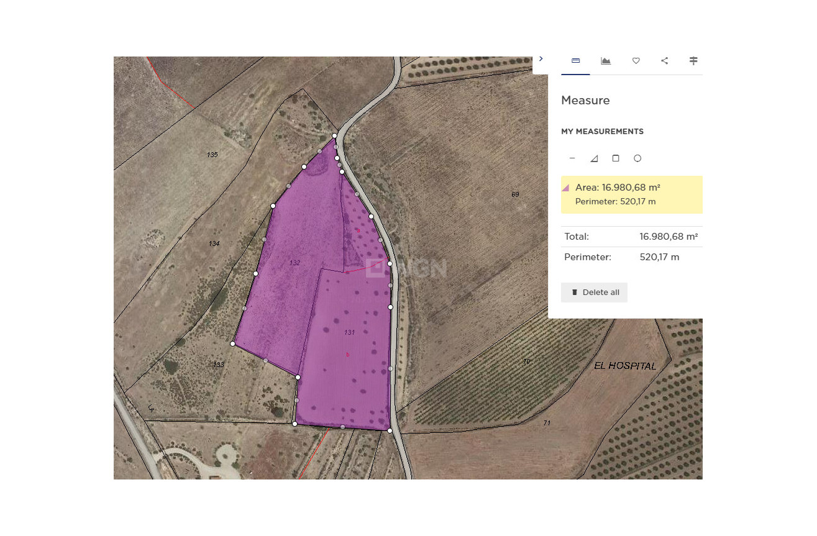Click parcel label 135 on the map
The image size is (817, 536).
click(x=212, y=154)
